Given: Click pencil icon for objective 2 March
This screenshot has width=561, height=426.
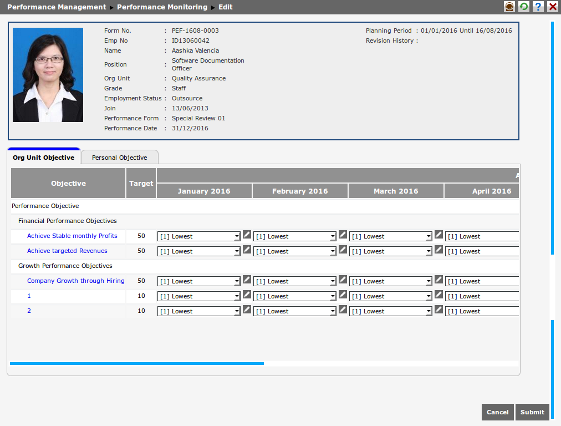Looking at the screenshot, I should click(x=438, y=310).
